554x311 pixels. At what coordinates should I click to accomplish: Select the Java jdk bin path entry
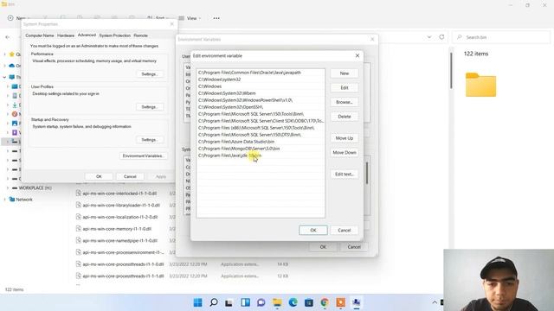click(x=261, y=155)
